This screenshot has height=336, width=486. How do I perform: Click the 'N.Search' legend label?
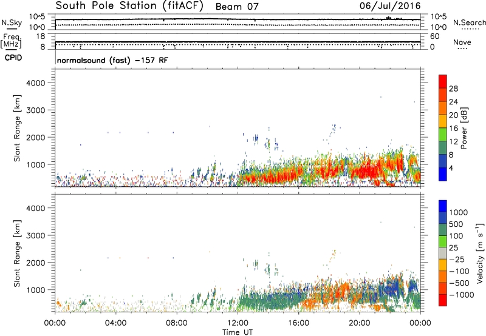(x=469, y=22)
